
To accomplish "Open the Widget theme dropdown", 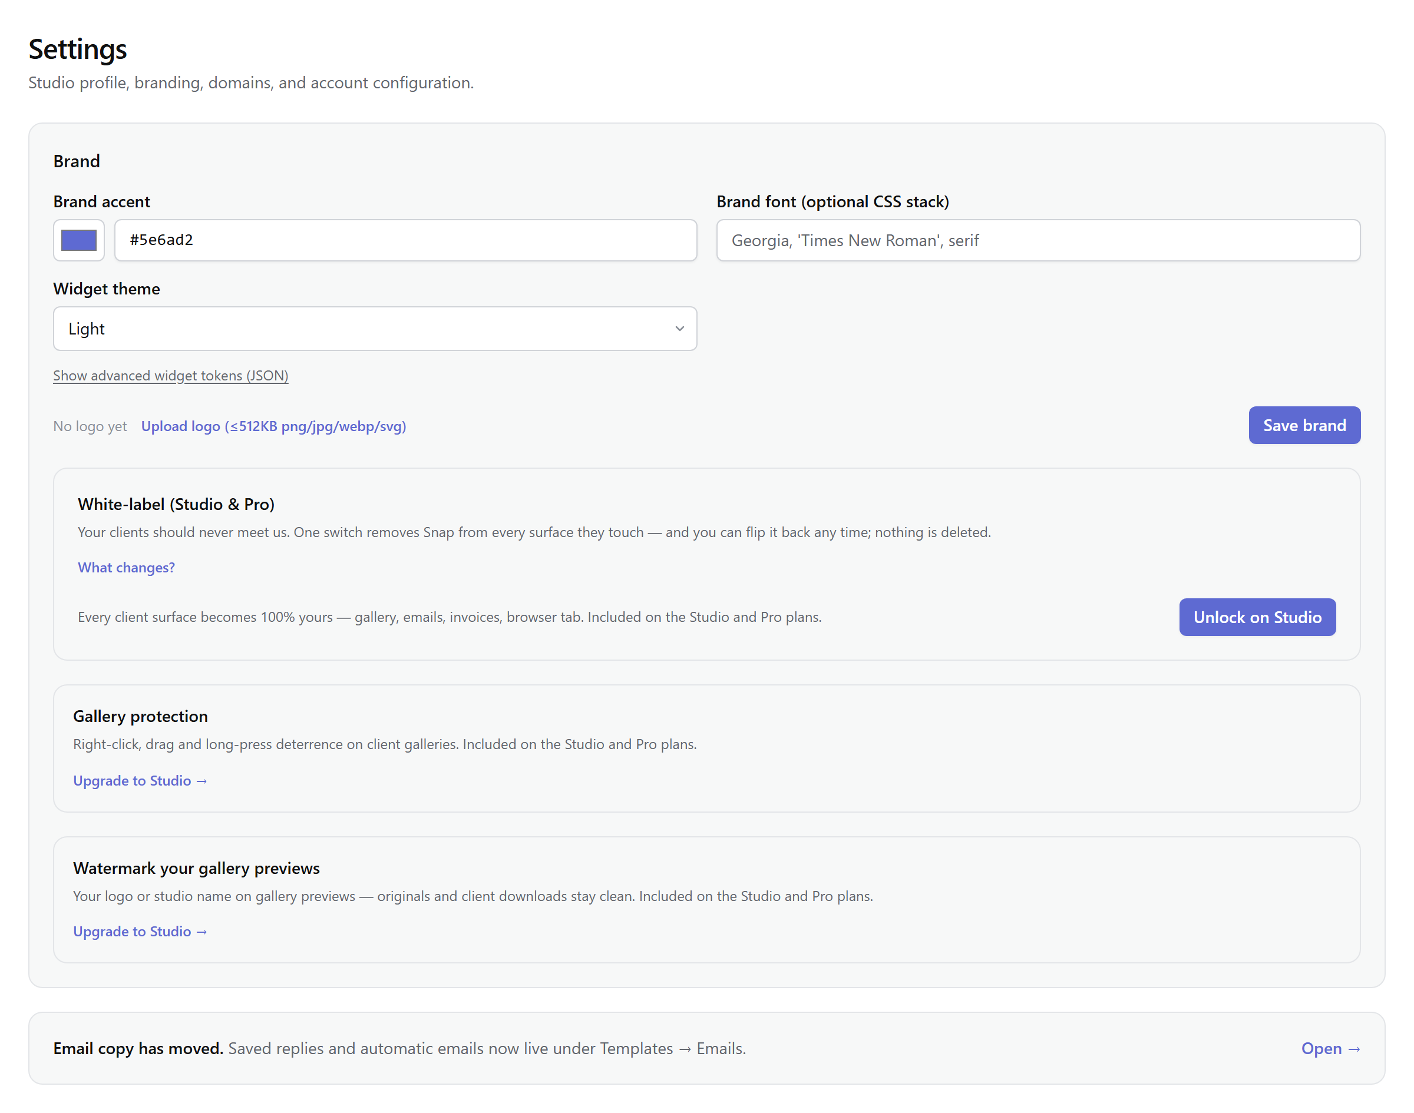I will (375, 329).
